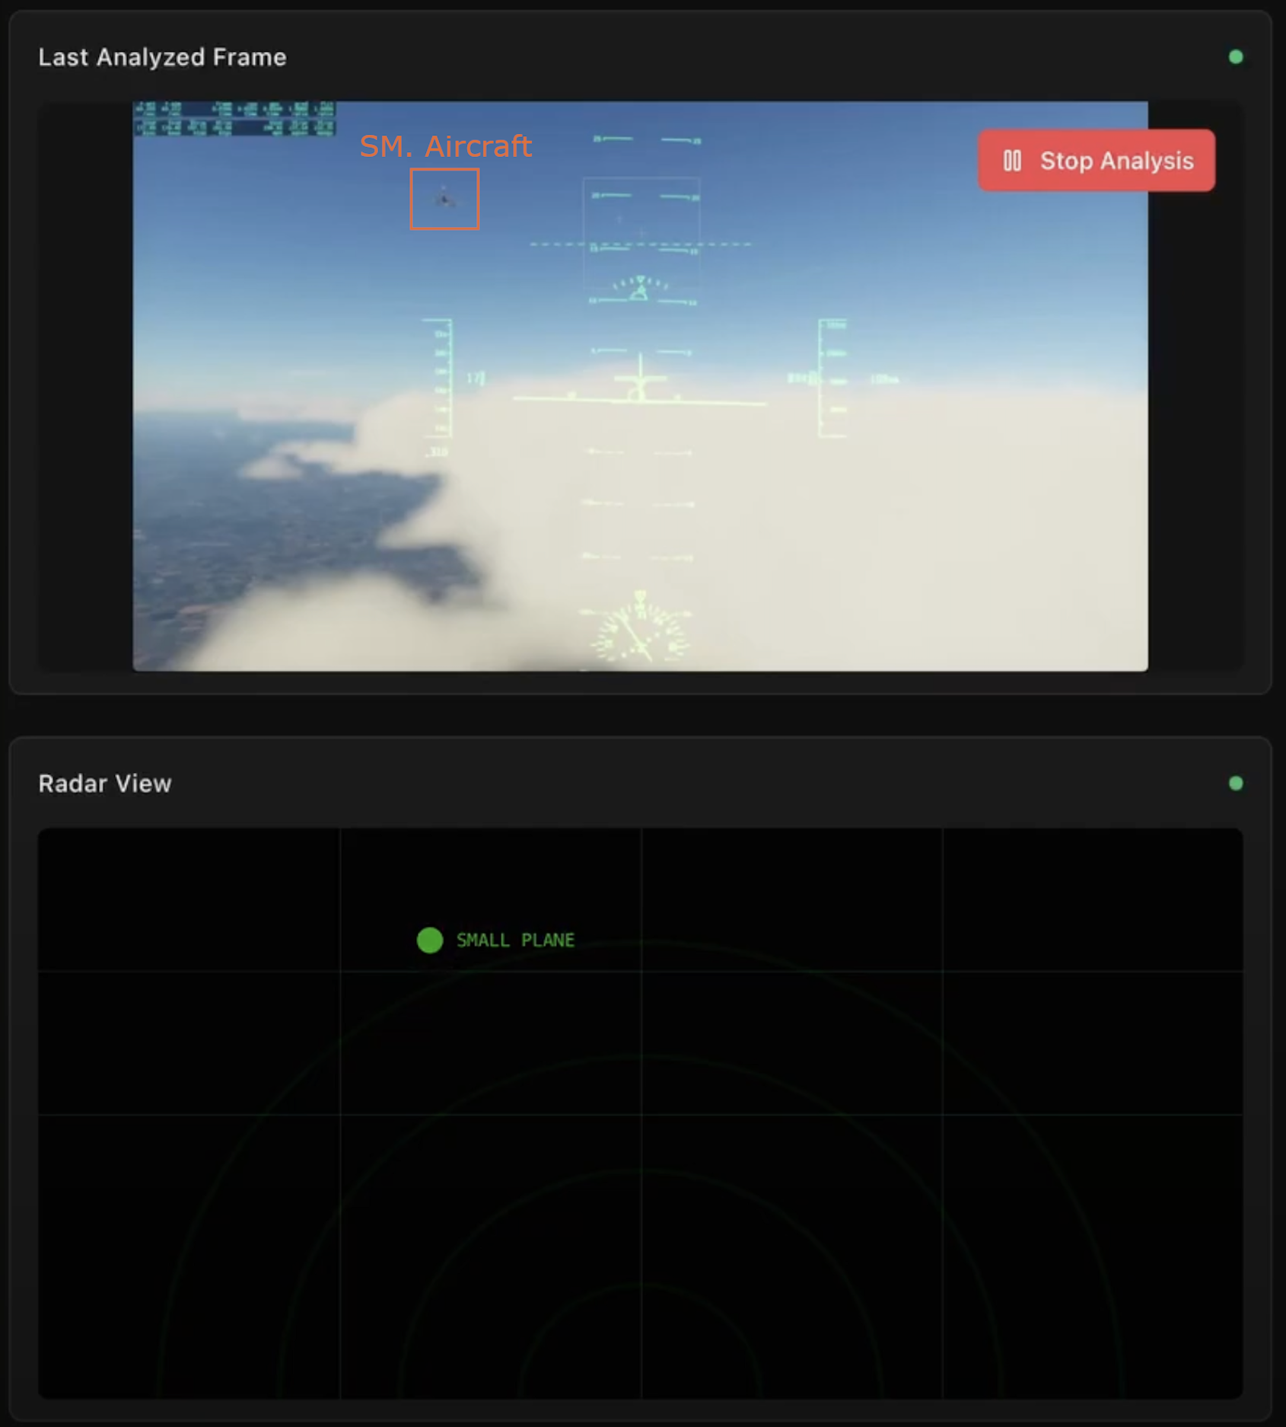Click the green status dot in Last Analyzed Frame
Viewport: 1286px width, 1427px height.
point(1236,57)
